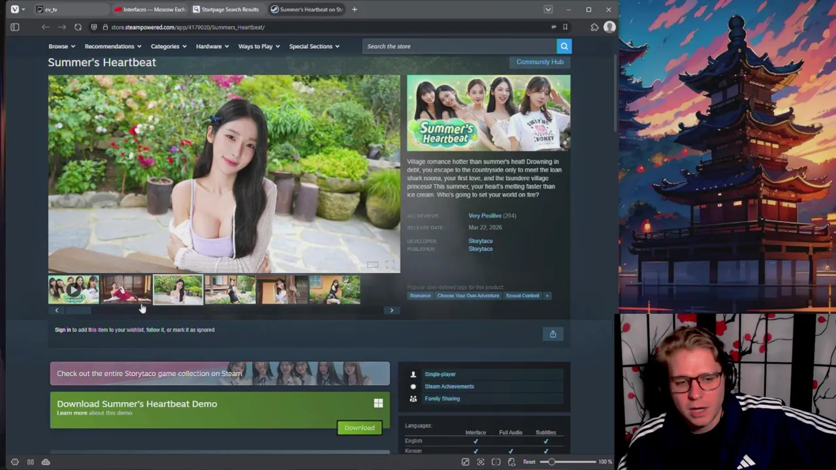Select the second screenshot thumbnail
Image resolution: width=836 pixels, height=470 pixels.
click(x=126, y=290)
